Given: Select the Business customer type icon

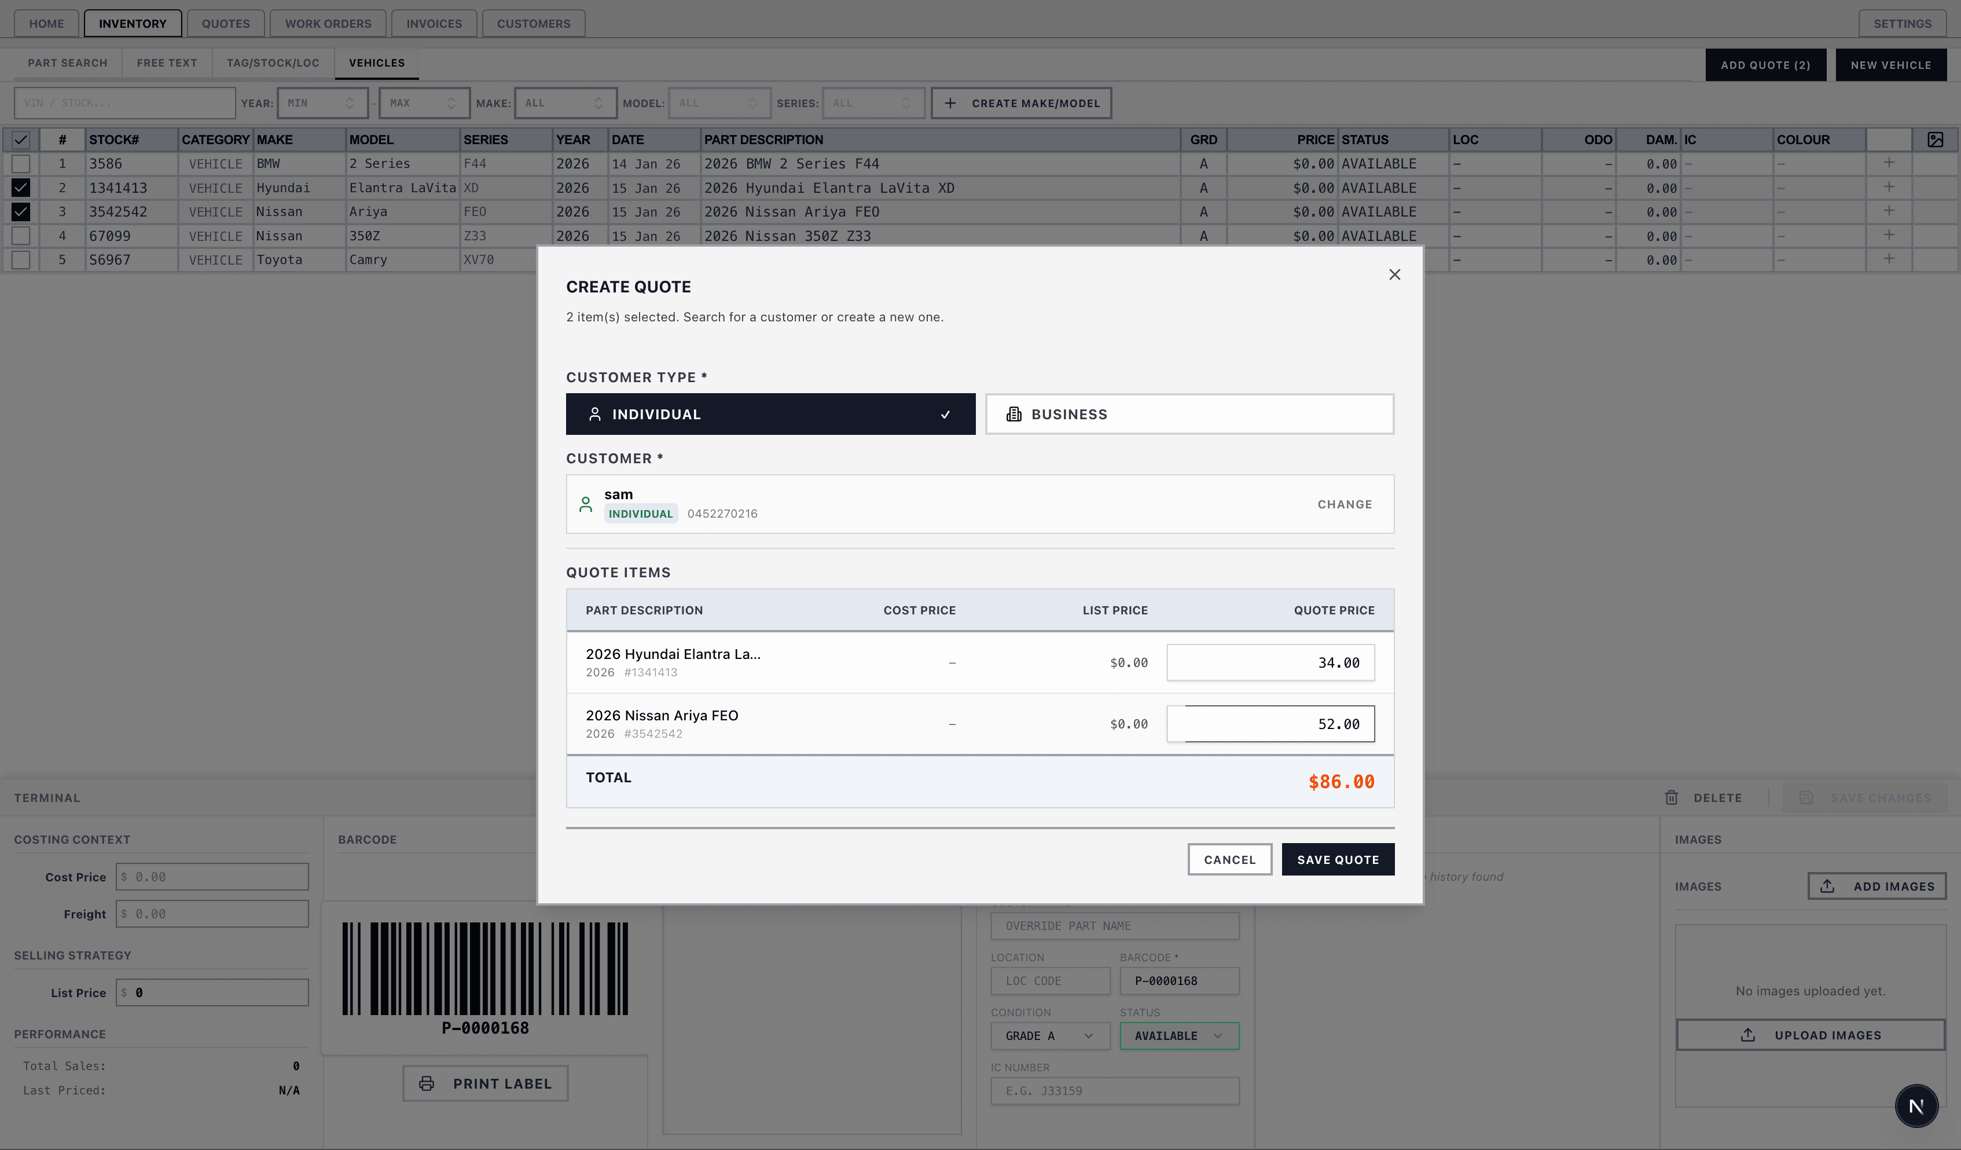Looking at the screenshot, I should [1013, 413].
